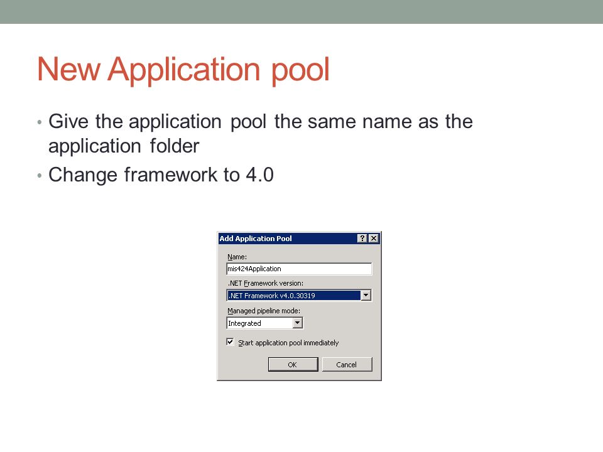Click the .NET Framework version label
Image resolution: width=603 pixels, height=452 pixels.
(x=265, y=283)
